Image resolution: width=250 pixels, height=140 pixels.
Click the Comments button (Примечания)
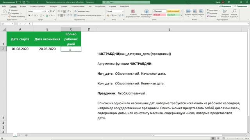pos(241,6)
